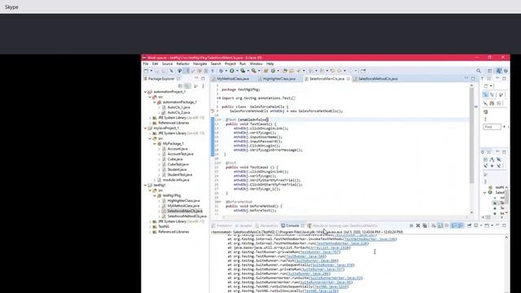521x293 pixels.
Task: Open the Navigate menu
Action: 199,63
